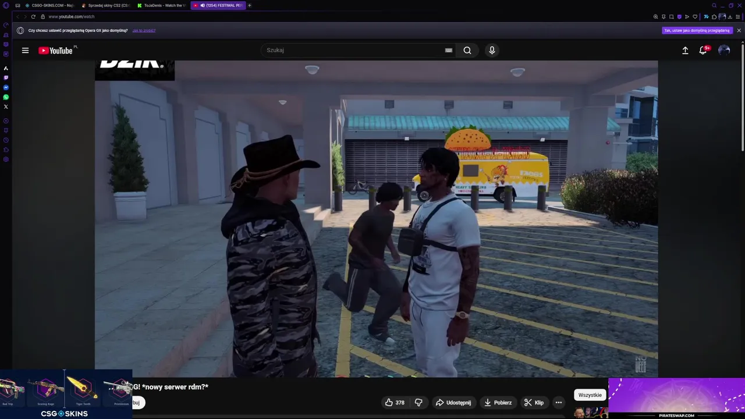Screen dimensions: 745x419
Task: Dismiss the default browser prompt bar
Action: click(739, 30)
